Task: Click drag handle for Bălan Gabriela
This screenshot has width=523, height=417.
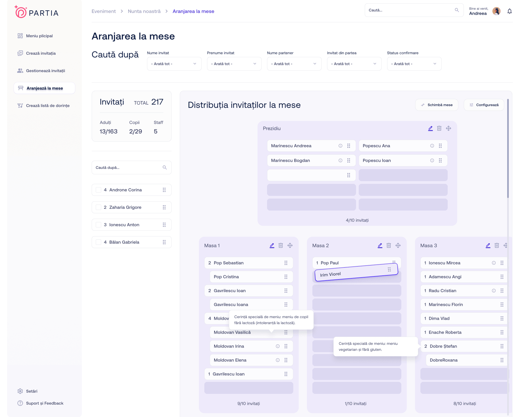Action: pyautogui.click(x=164, y=242)
